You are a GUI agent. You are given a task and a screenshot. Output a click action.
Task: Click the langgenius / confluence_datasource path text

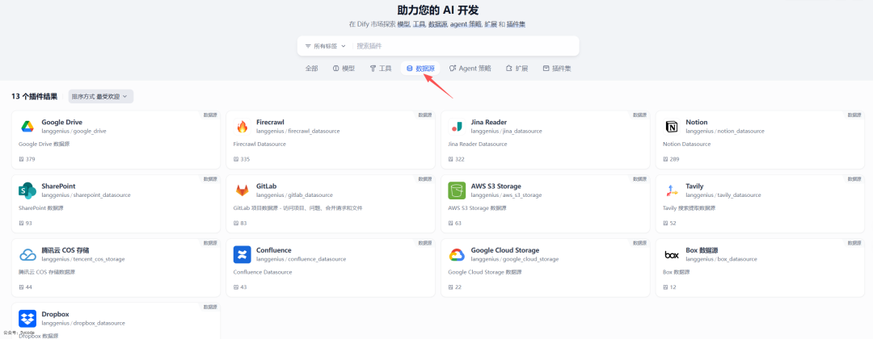point(302,259)
